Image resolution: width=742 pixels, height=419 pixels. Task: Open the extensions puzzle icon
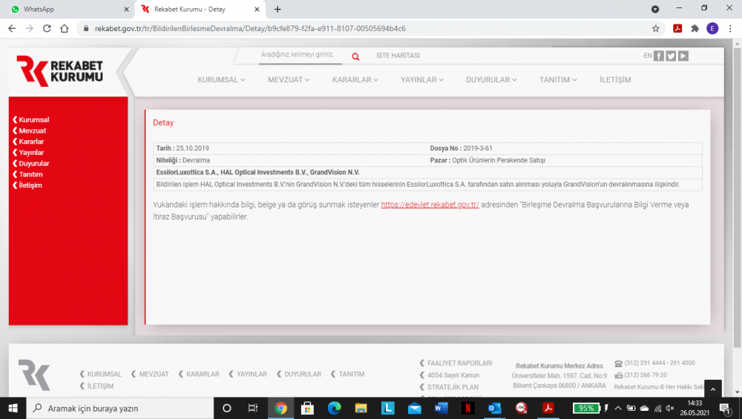click(x=695, y=28)
